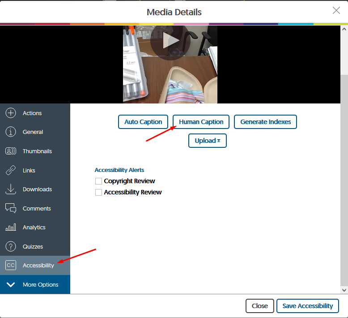
Task: Open the Links chain icon
Action: point(11,171)
